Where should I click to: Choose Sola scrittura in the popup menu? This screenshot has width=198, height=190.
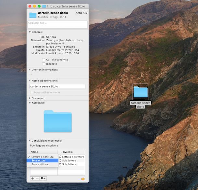tap(43, 164)
